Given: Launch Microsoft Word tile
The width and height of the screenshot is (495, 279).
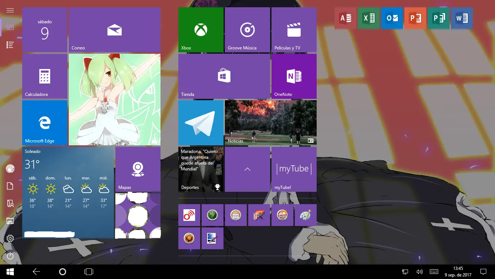Looking at the screenshot, I should click(x=462, y=18).
